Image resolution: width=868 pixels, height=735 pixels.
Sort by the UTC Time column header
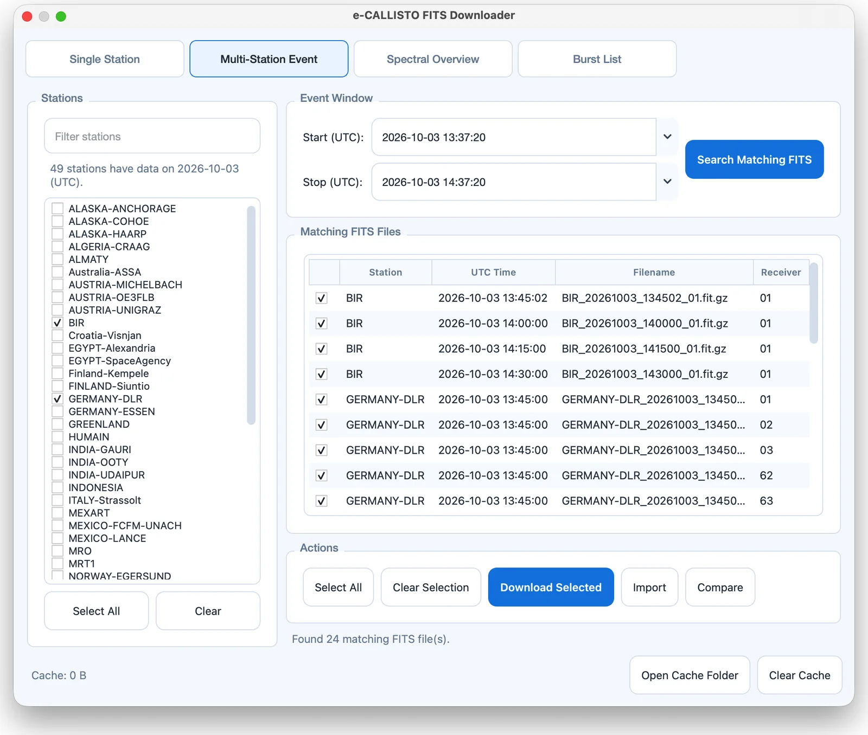494,272
